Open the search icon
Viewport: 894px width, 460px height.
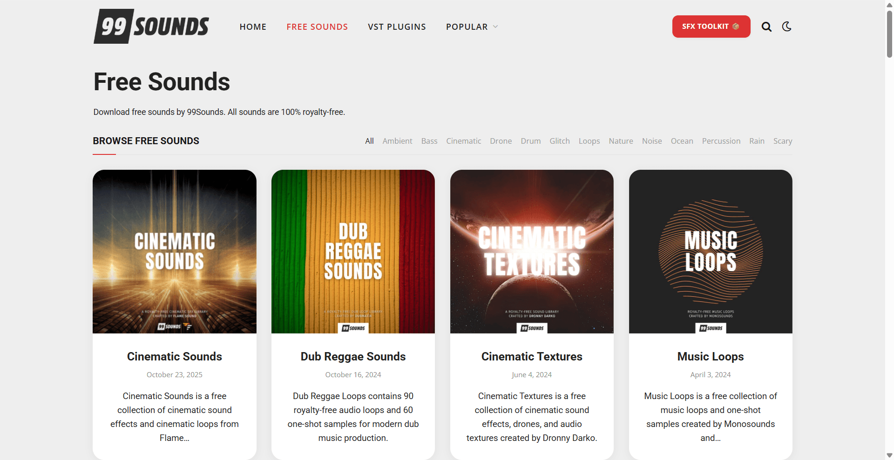766,27
